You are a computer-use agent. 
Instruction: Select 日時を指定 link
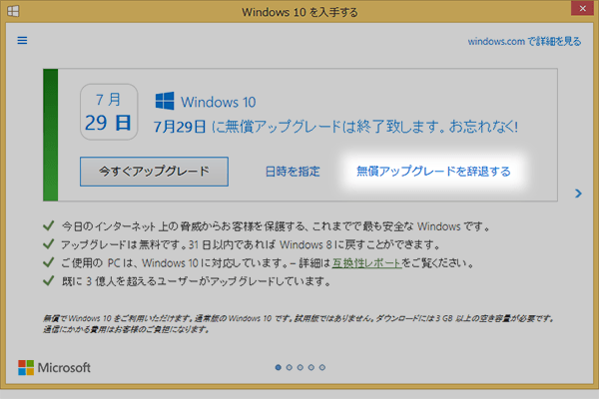(293, 172)
